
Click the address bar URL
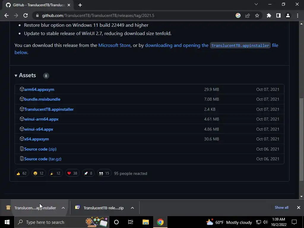pos(98,15)
